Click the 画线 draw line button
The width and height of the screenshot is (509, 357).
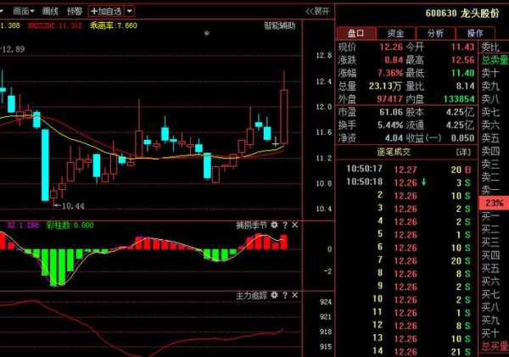[x=51, y=12]
